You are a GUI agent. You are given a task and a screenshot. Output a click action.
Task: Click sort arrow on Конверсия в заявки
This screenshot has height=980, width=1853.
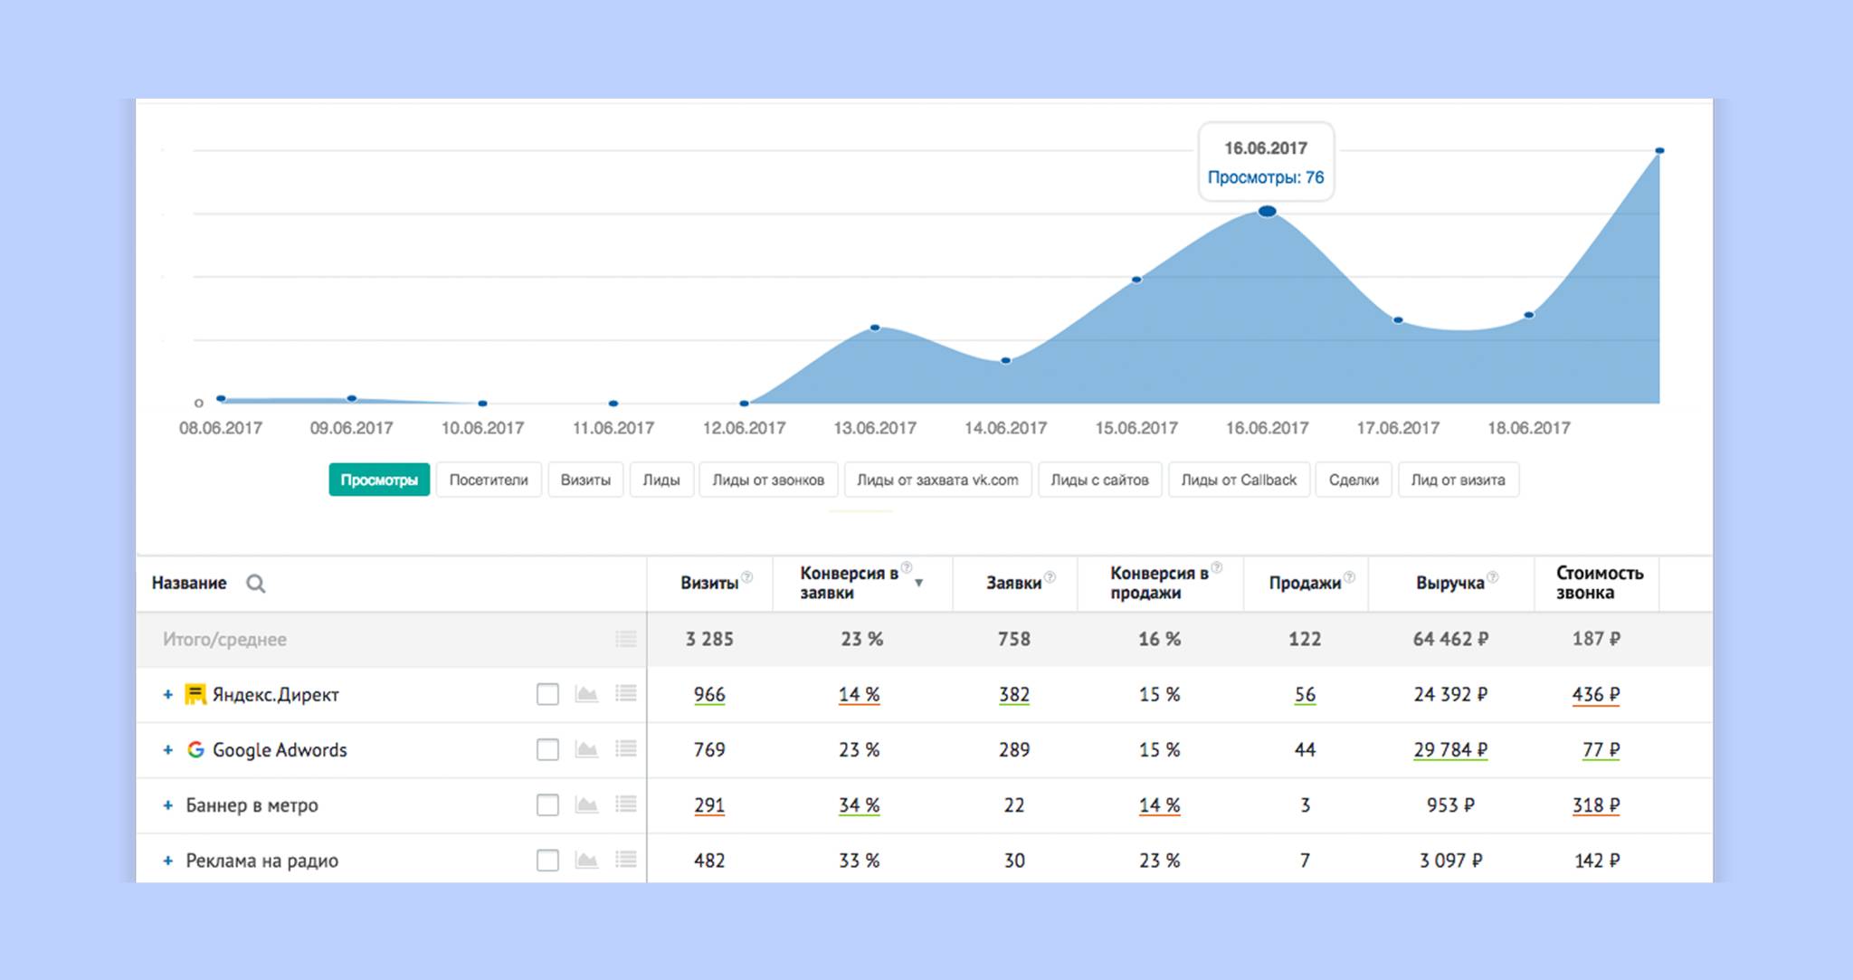click(918, 584)
